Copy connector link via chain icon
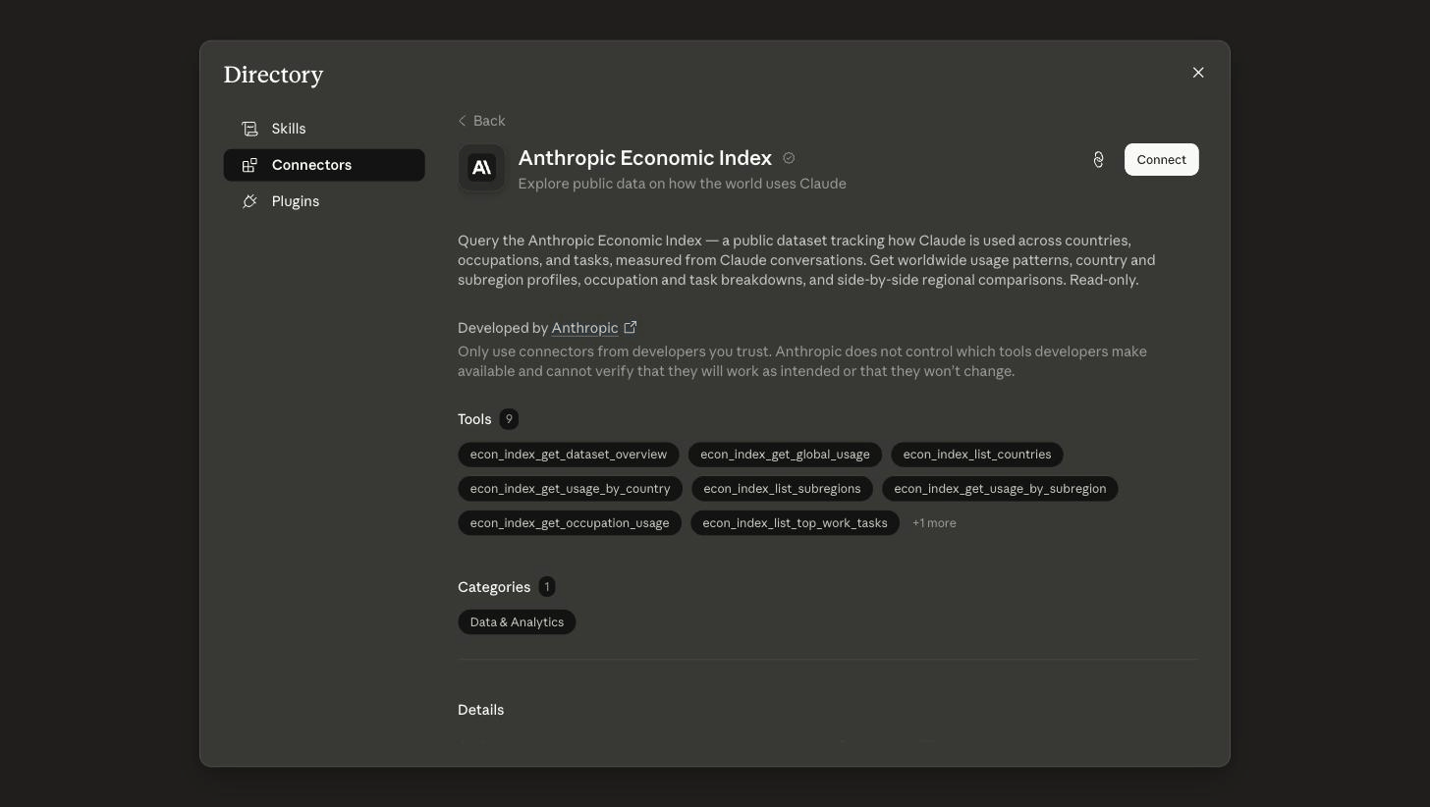Screen dimensions: 1430x807 click(x=1099, y=160)
